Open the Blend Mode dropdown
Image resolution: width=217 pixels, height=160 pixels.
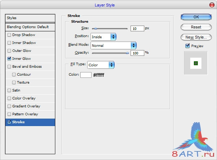pos(113,45)
